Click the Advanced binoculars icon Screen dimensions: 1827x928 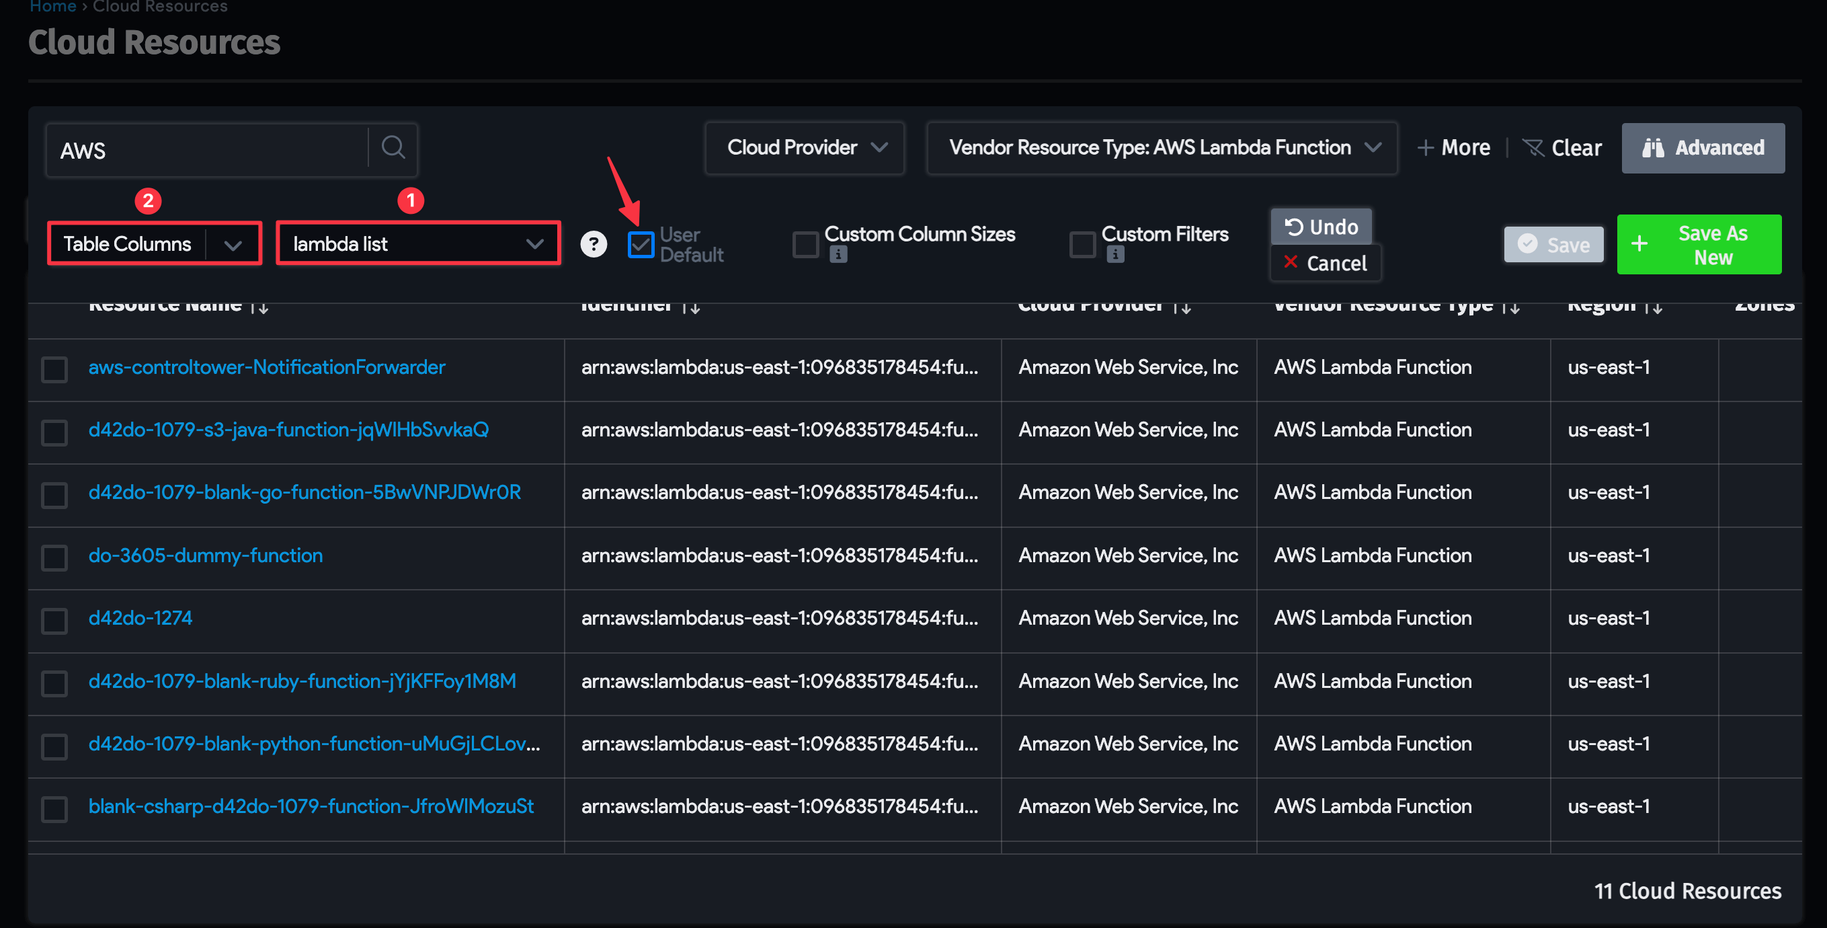tap(1656, 149)
